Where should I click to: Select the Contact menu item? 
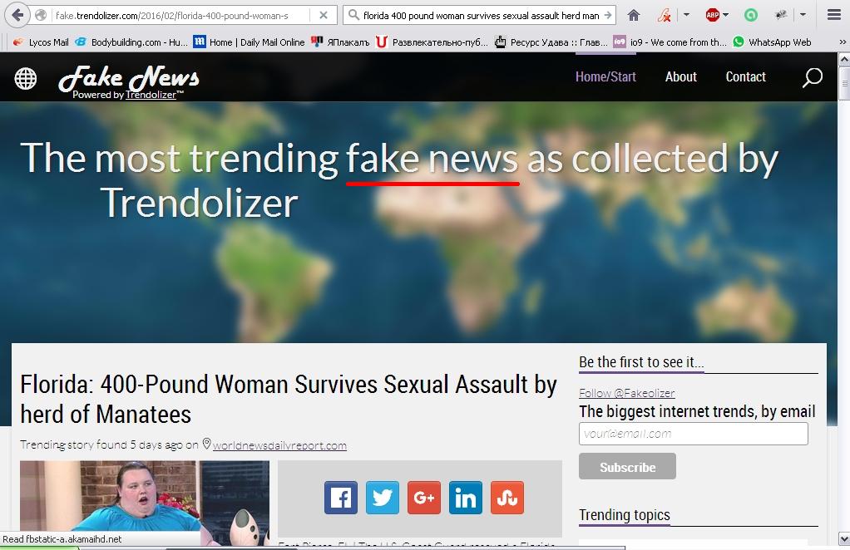click(x=745, y=77)
